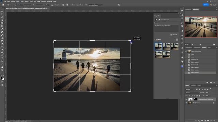Click the Straighten tool icon

tap(52, 5)
